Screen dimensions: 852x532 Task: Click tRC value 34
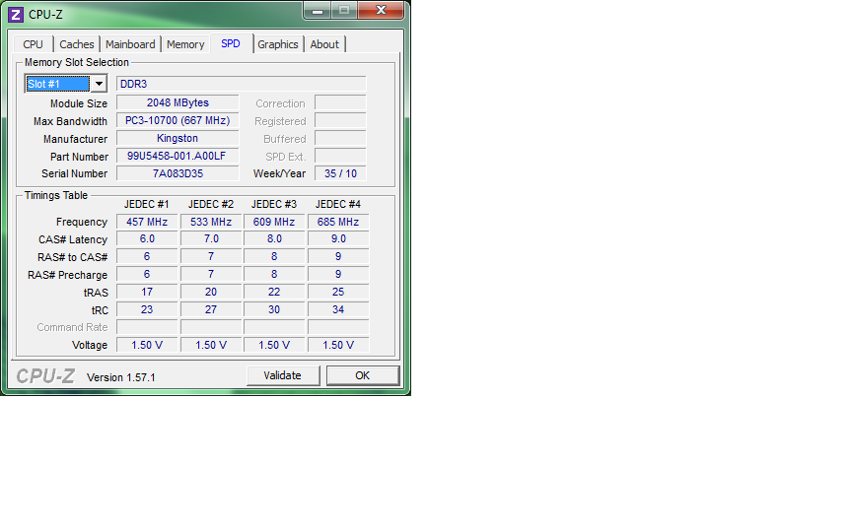(338, 310)
